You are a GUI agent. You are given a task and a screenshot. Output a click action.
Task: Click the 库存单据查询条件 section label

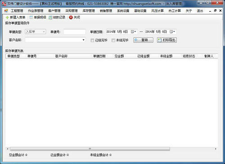point(17,23)
